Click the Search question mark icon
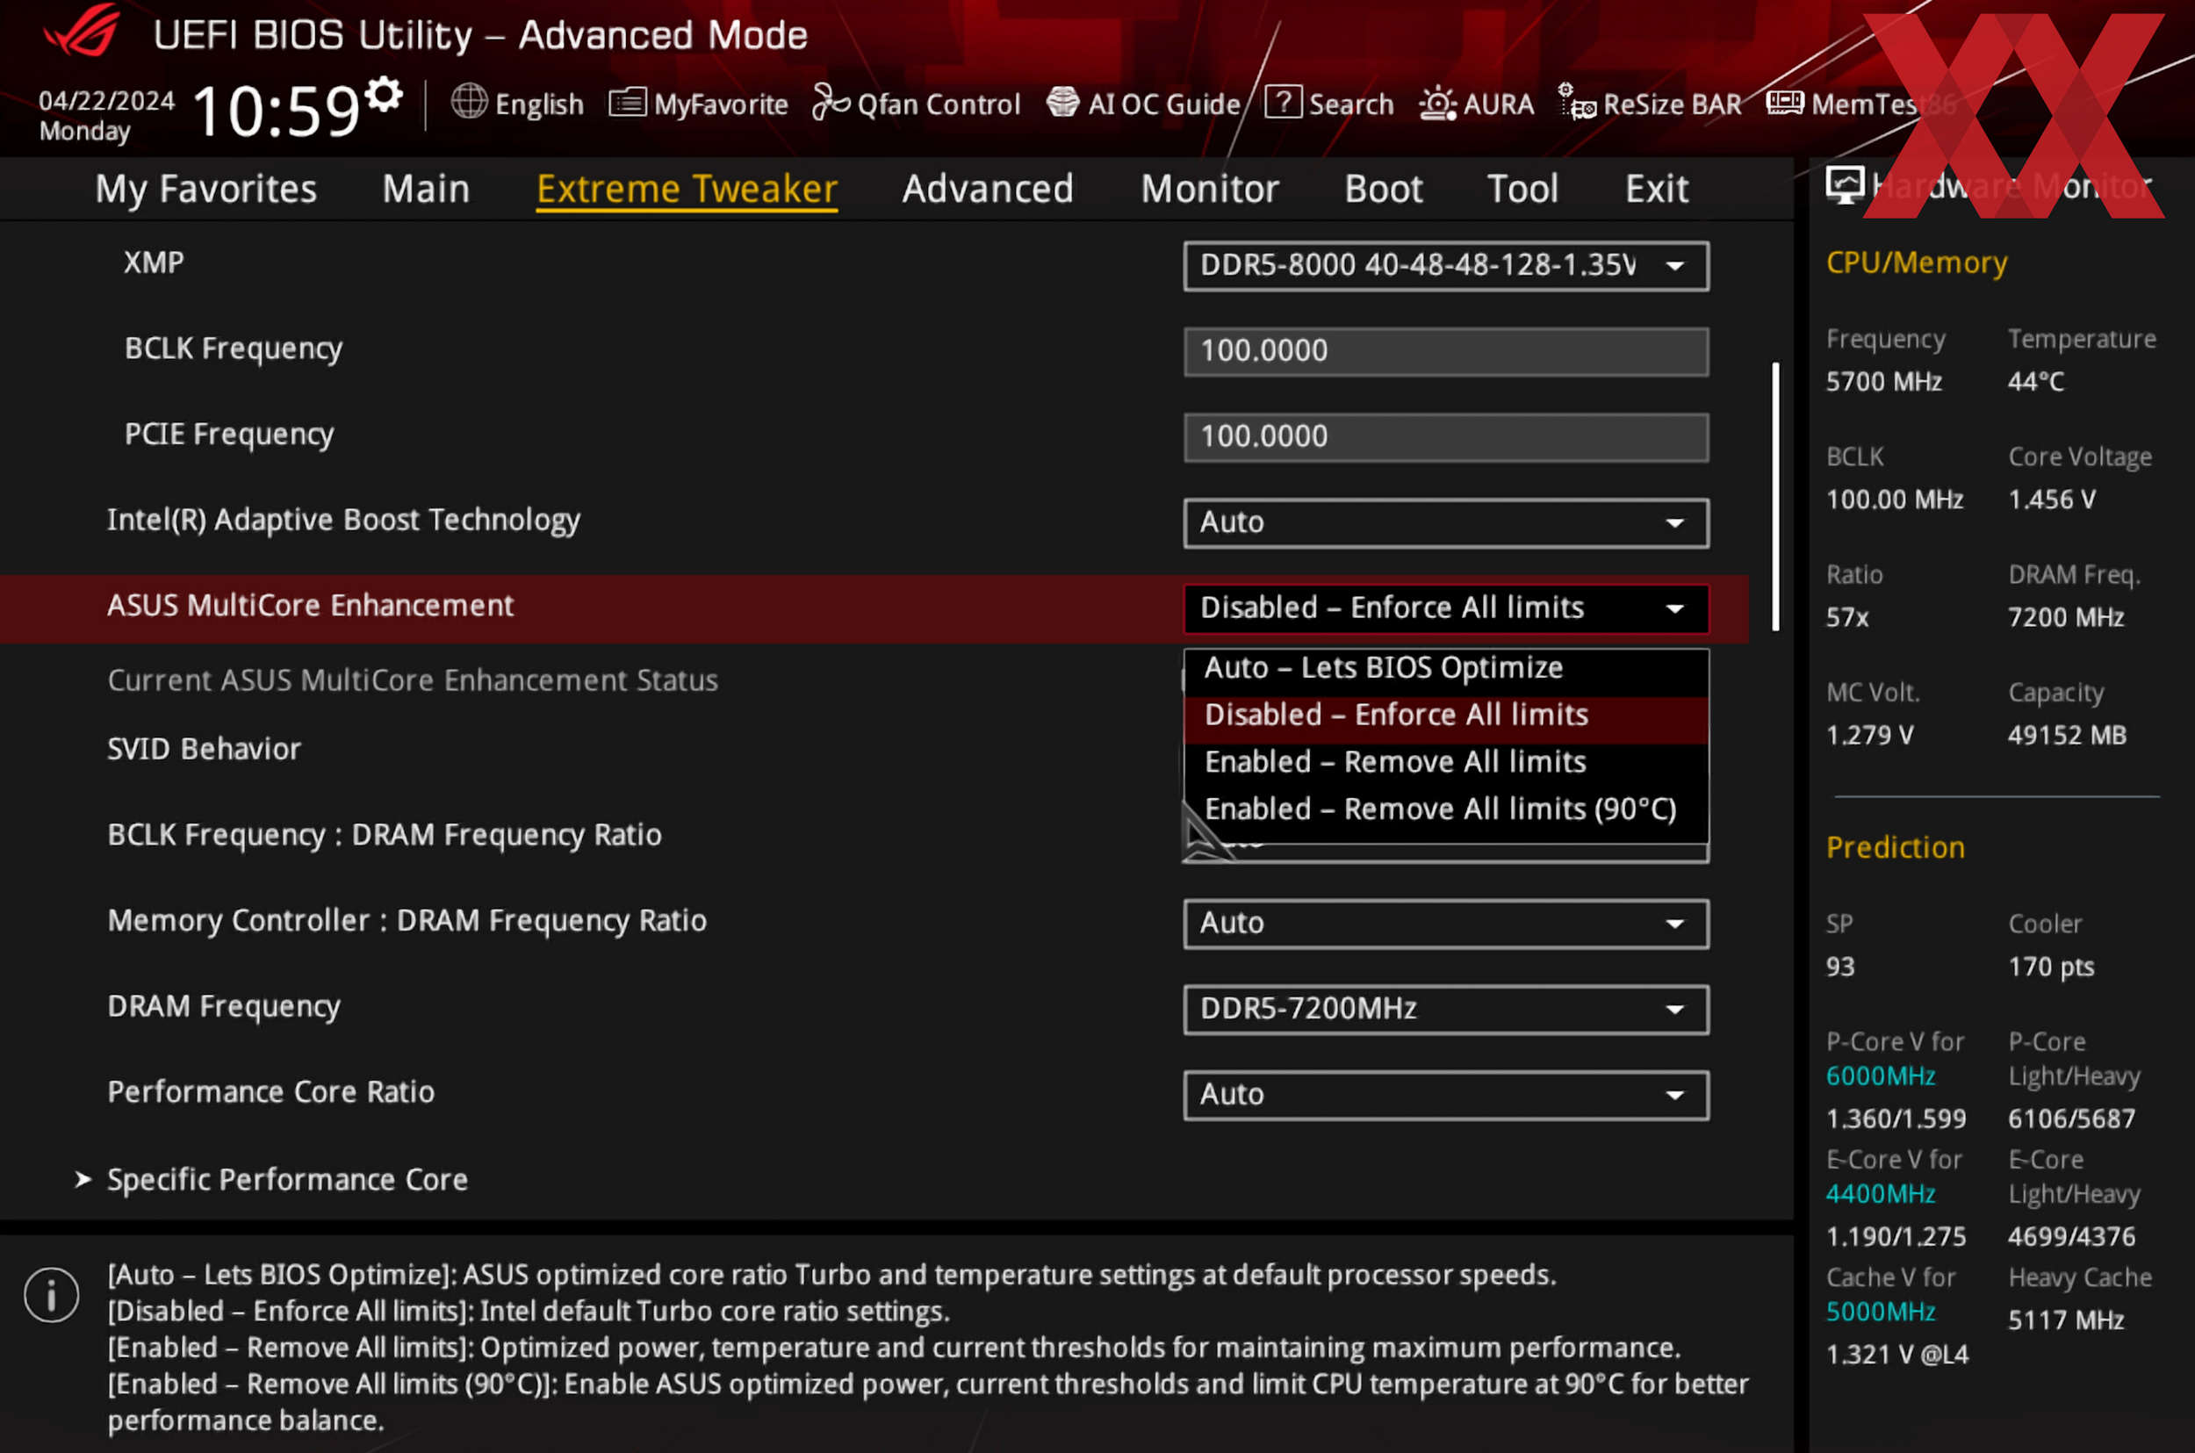 click(x=1284, y=102)
